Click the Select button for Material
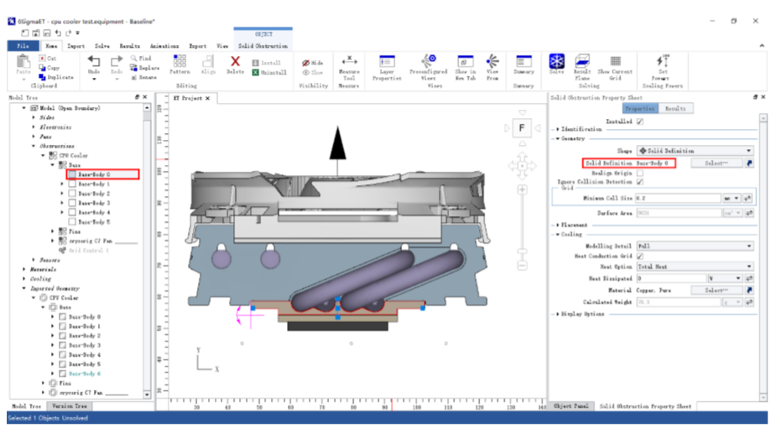This screenshot has height=428, width=776. click(716, 290)
